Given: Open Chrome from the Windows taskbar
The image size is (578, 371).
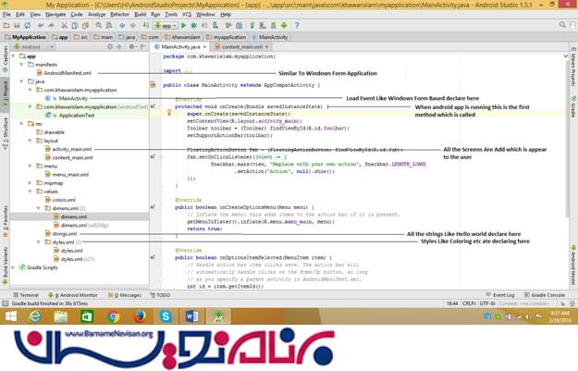Looking at the screenshot, I should point(113,316).
